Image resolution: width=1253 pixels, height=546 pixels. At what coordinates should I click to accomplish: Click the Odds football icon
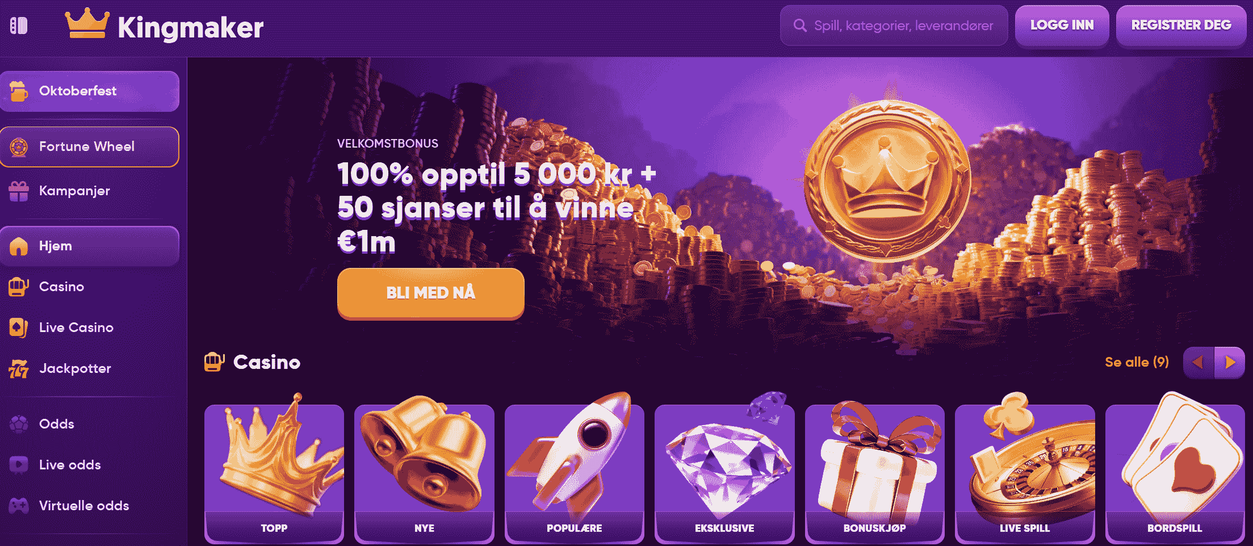(x=19, y=424)
